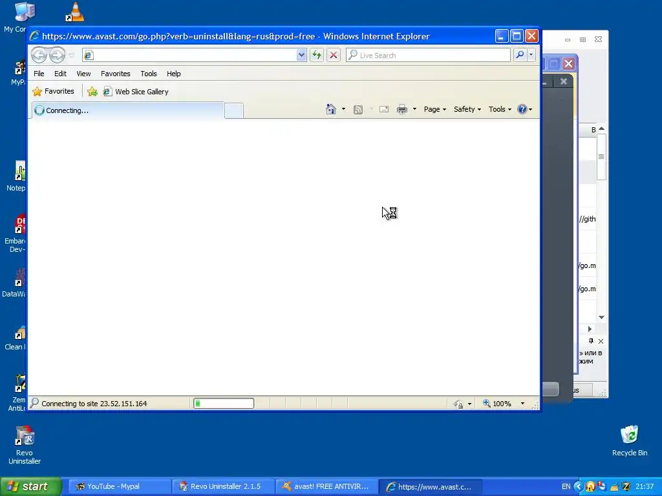Open the Favorites center star button

pyautogui.click(x=53, y=91)
